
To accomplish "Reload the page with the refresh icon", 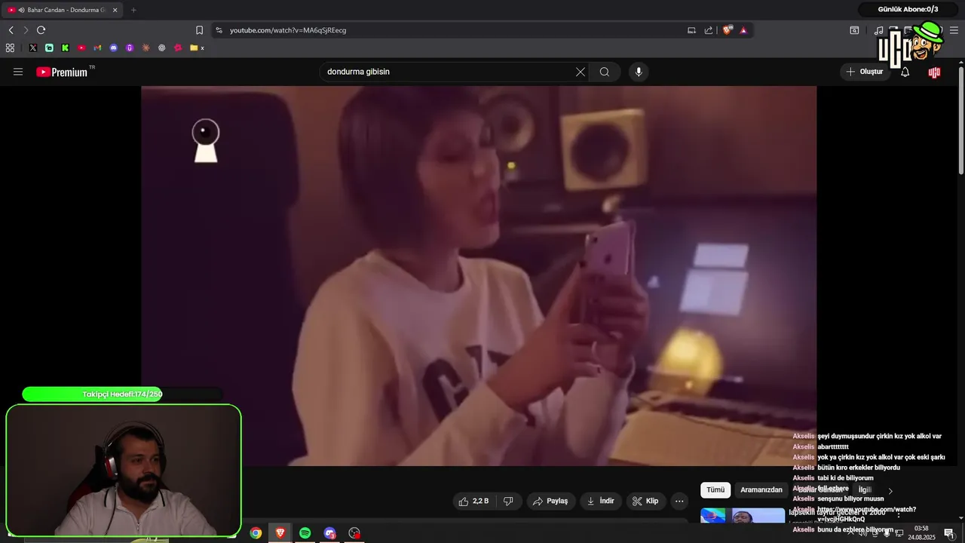I will click(x=41, y=30).
